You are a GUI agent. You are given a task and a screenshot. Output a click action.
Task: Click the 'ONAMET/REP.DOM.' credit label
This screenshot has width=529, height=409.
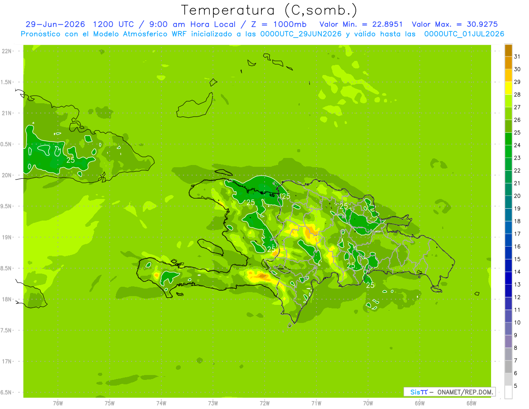point(465,392)
